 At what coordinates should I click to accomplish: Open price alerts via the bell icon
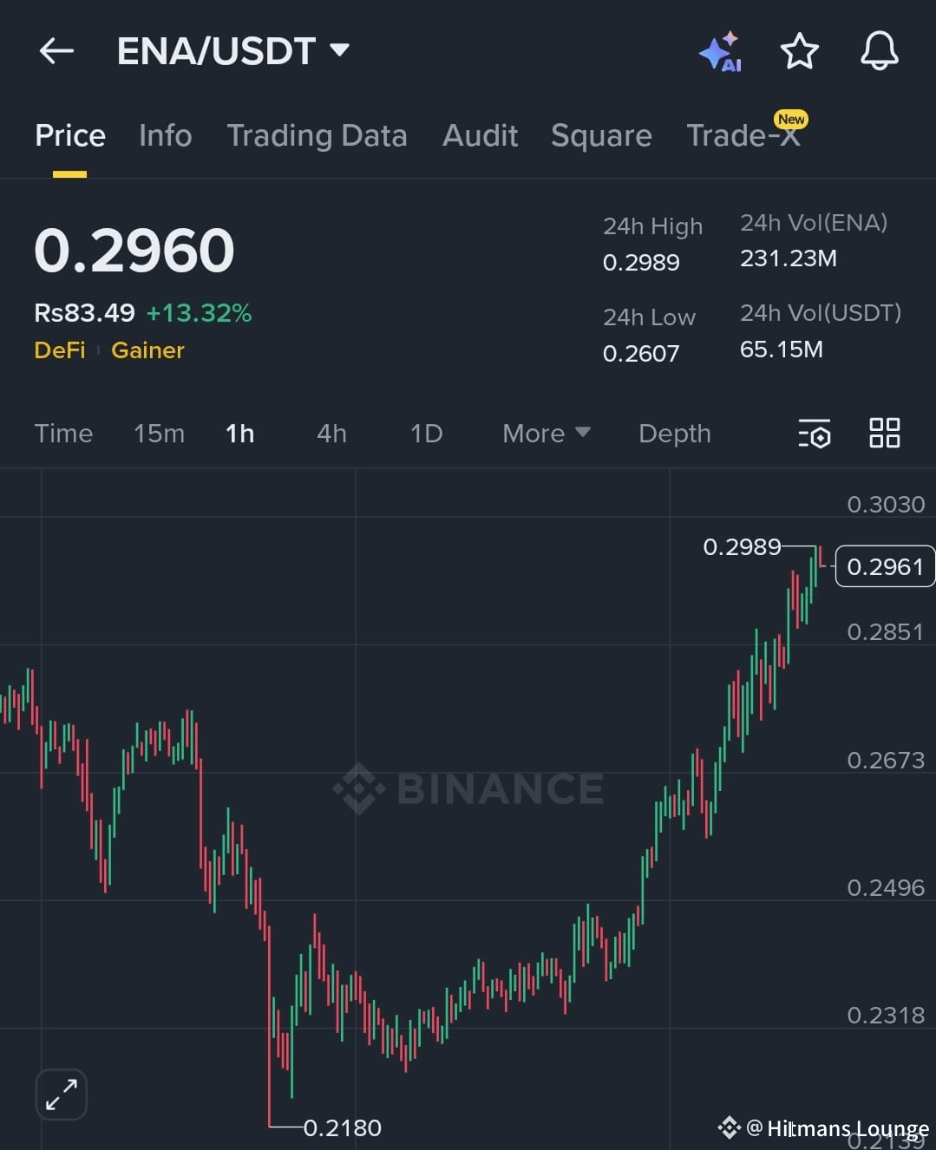pos(879,51)
